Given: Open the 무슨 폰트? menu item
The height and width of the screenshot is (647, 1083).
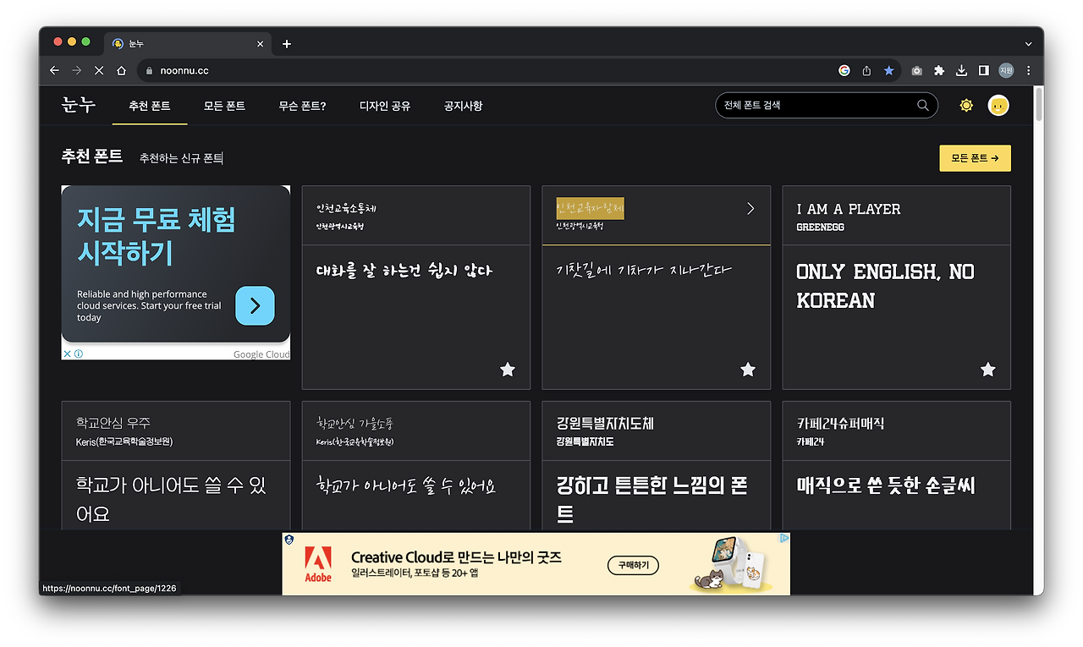Looking at the screenshot, I should click(301, 106).
